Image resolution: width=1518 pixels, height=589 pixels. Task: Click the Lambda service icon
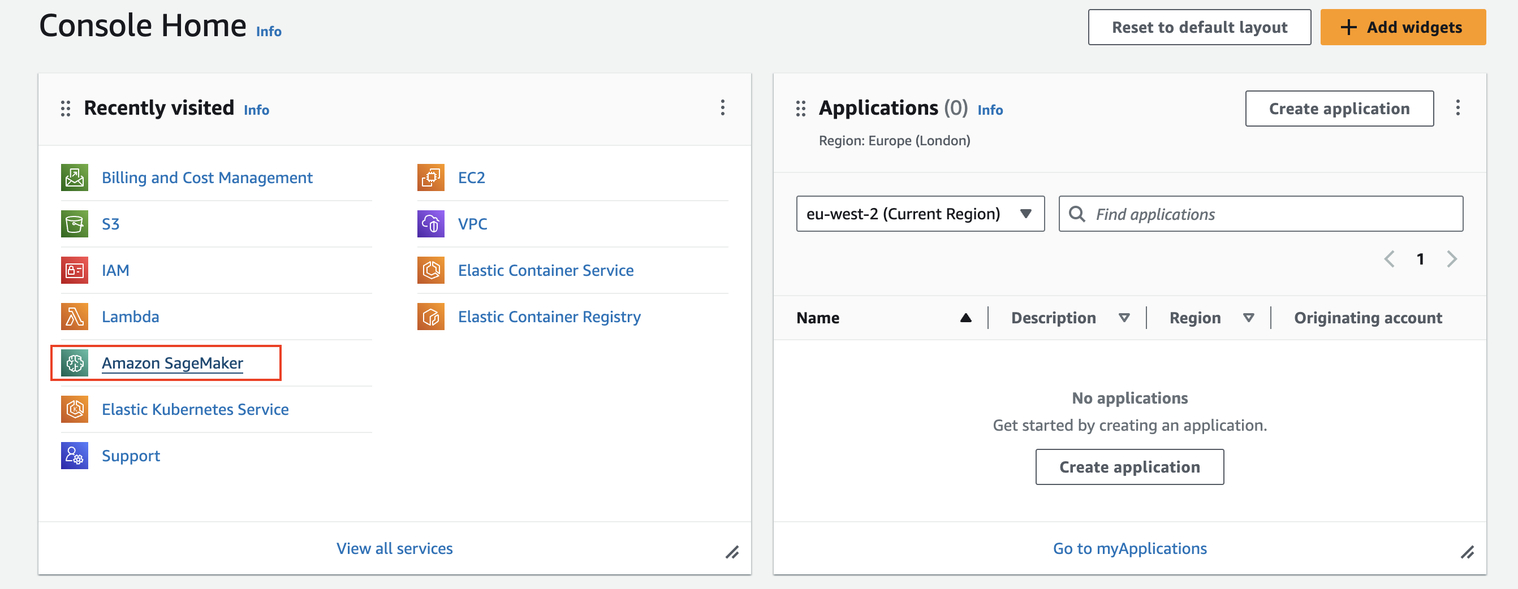click(74, 317)
